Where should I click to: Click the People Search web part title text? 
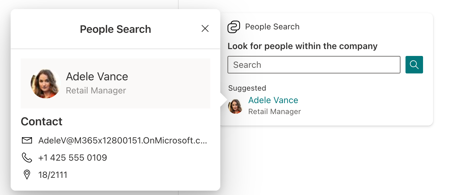coord(272,27)
